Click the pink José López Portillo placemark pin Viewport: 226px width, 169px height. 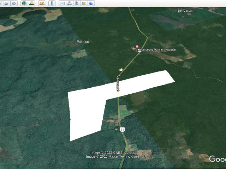(137, 47)
